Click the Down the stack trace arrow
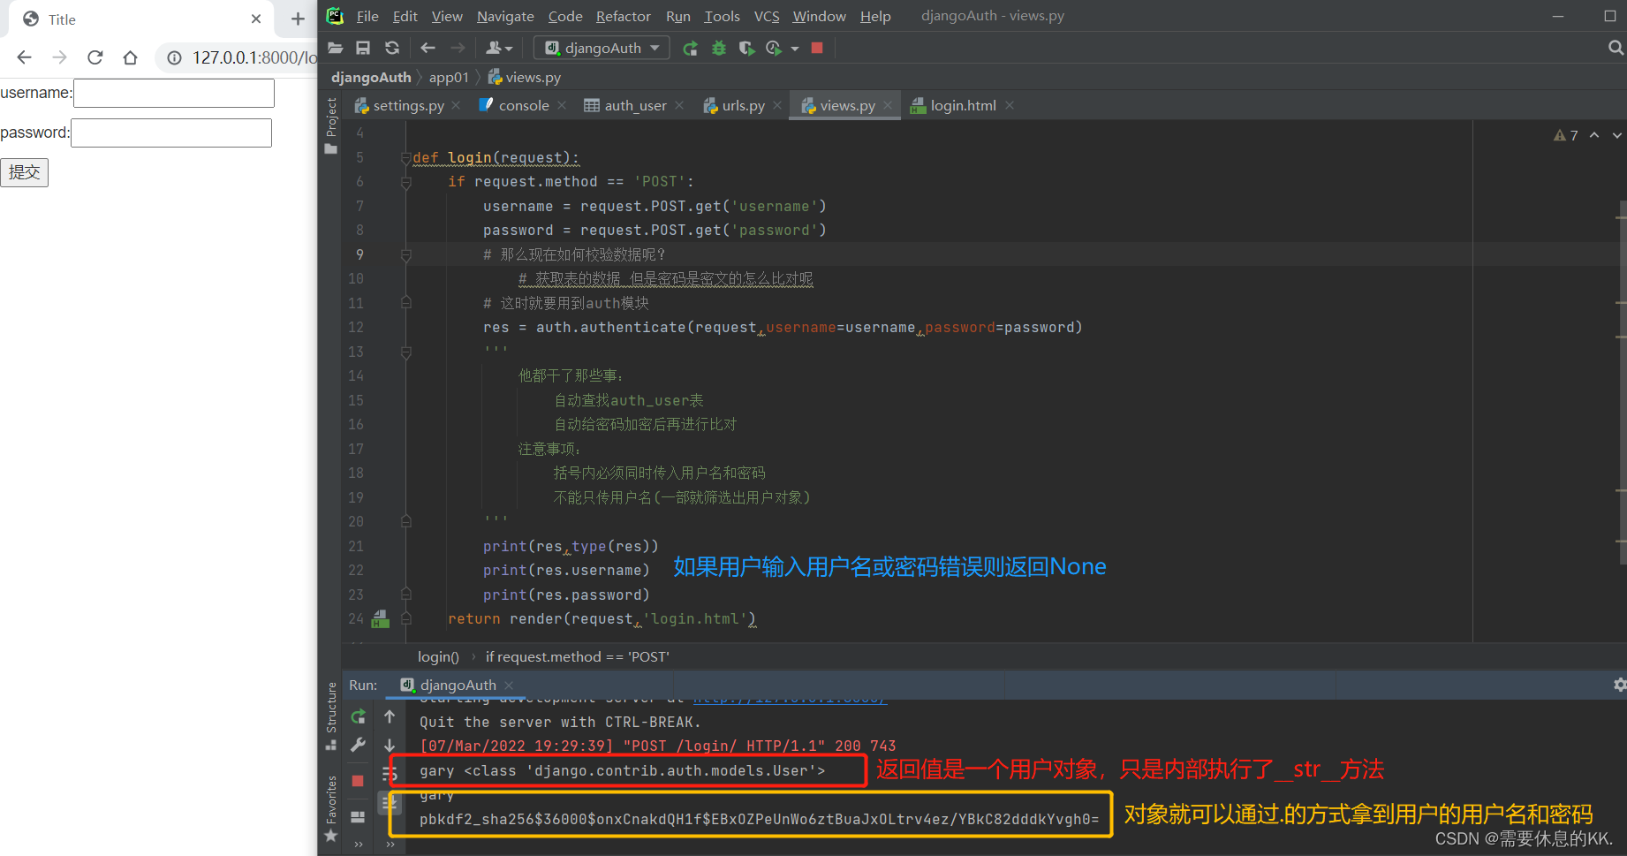1627x856 pixels. coord(390,745)
